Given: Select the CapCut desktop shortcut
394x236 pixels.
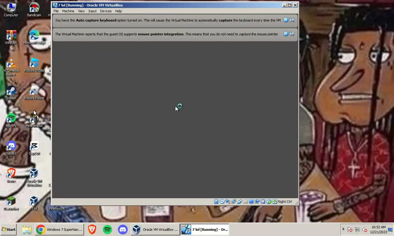Looking at the screenshot, I should (34, 148).
